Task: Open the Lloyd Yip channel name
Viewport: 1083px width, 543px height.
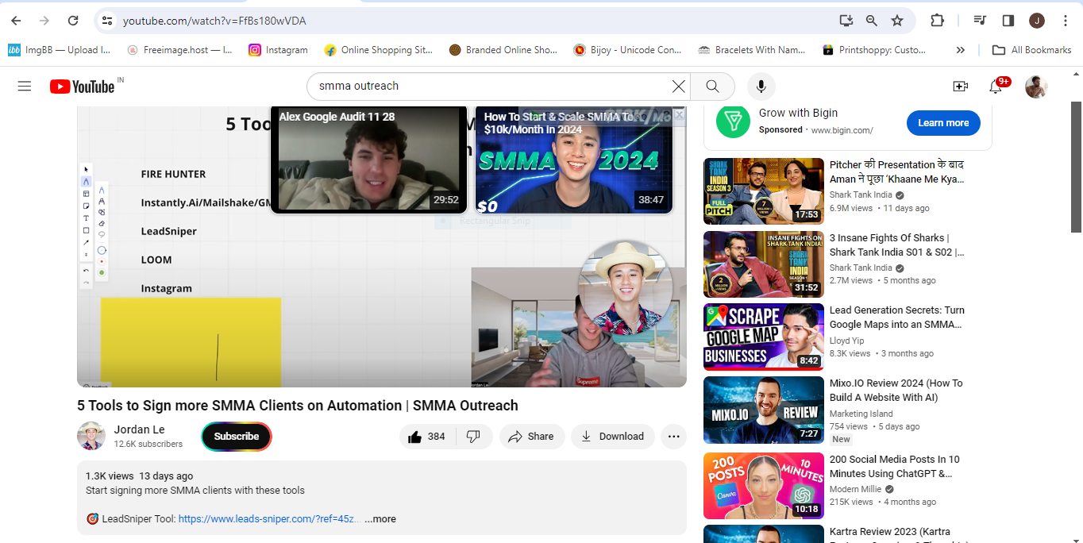Action: click(x=848, y=341)
